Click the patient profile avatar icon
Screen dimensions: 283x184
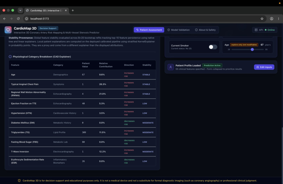(x=171, y=67)
